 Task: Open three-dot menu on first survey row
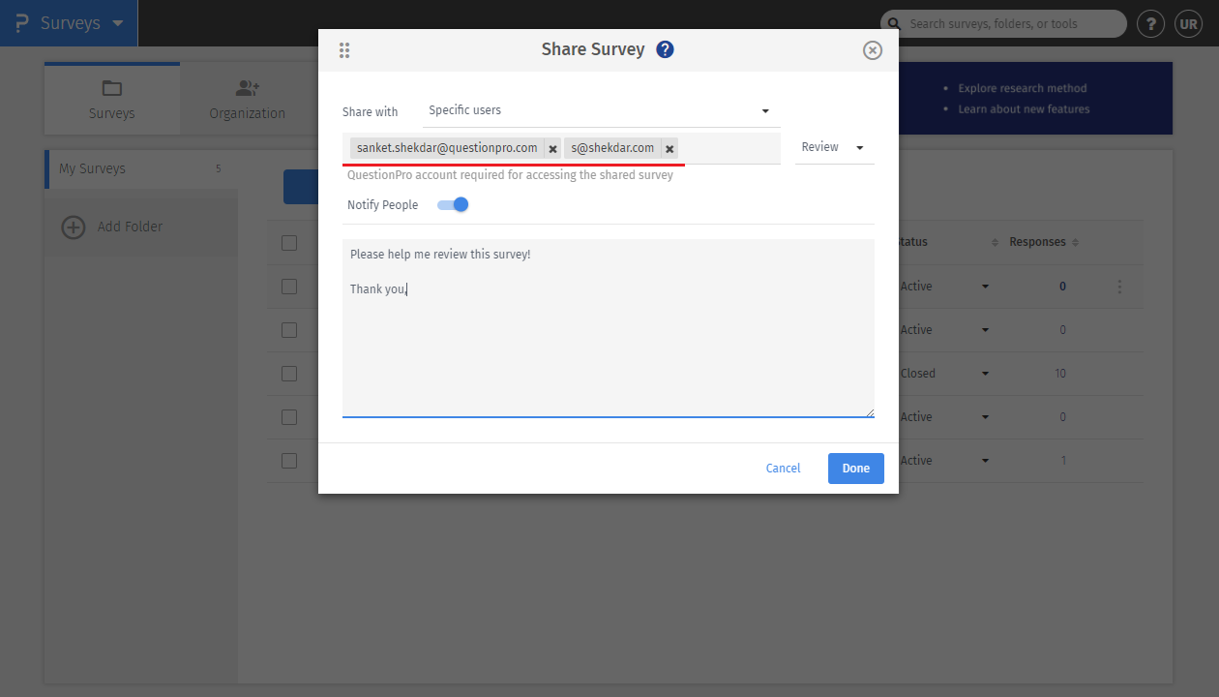point(1119,287)
